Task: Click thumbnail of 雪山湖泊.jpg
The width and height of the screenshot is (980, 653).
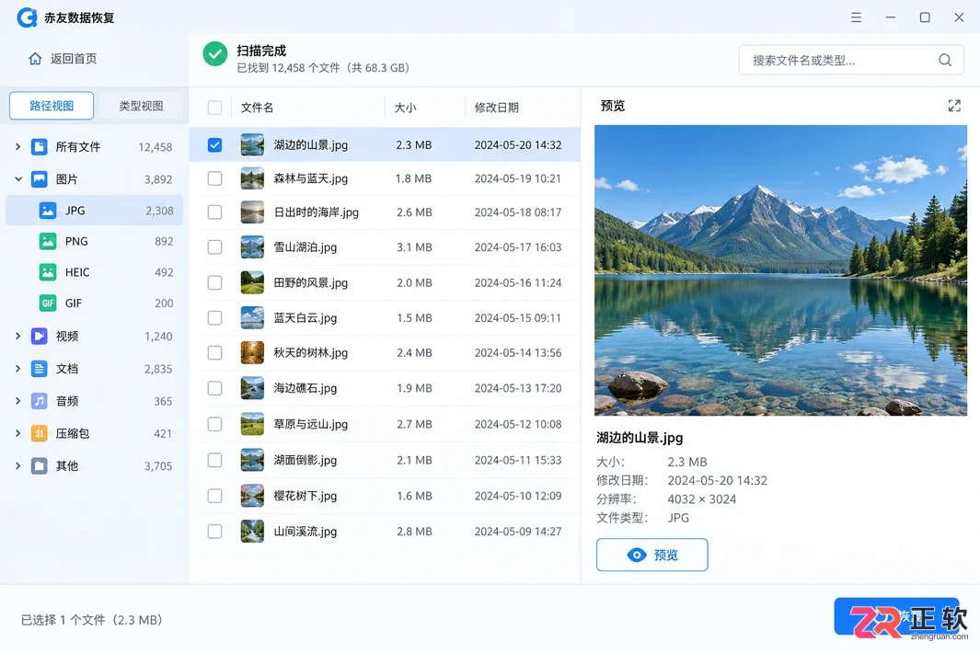Action: tap(252, 247)
